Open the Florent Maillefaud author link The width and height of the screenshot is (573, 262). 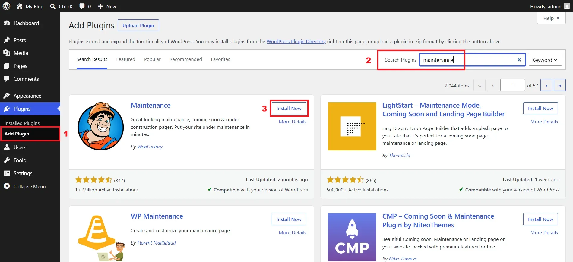(x=157, y=243)
